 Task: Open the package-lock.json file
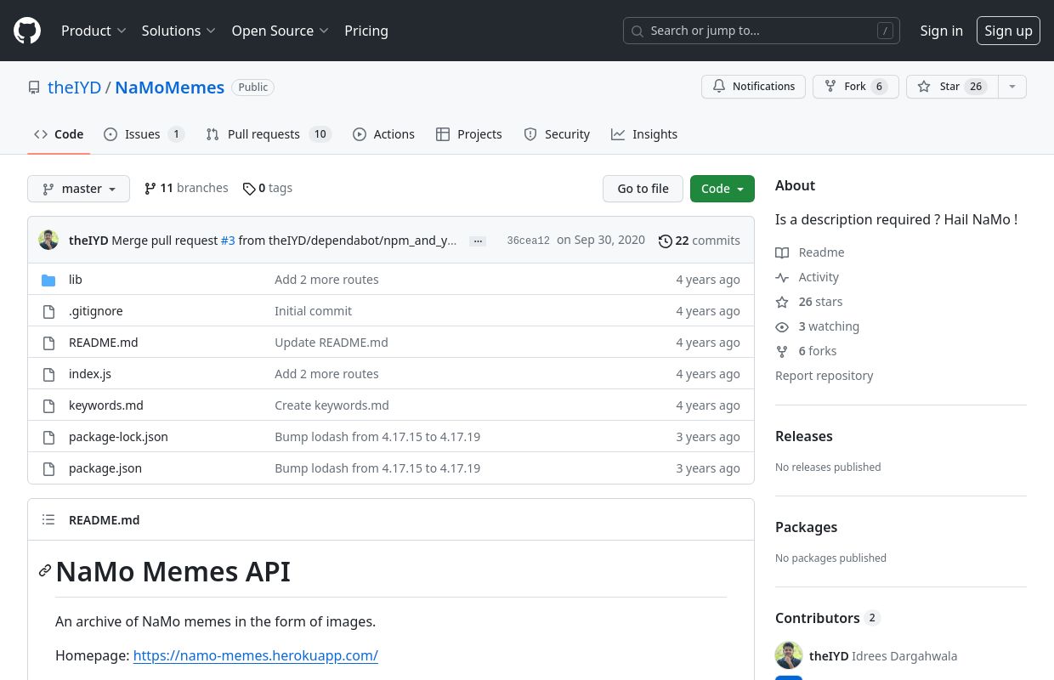pos(118,437)
